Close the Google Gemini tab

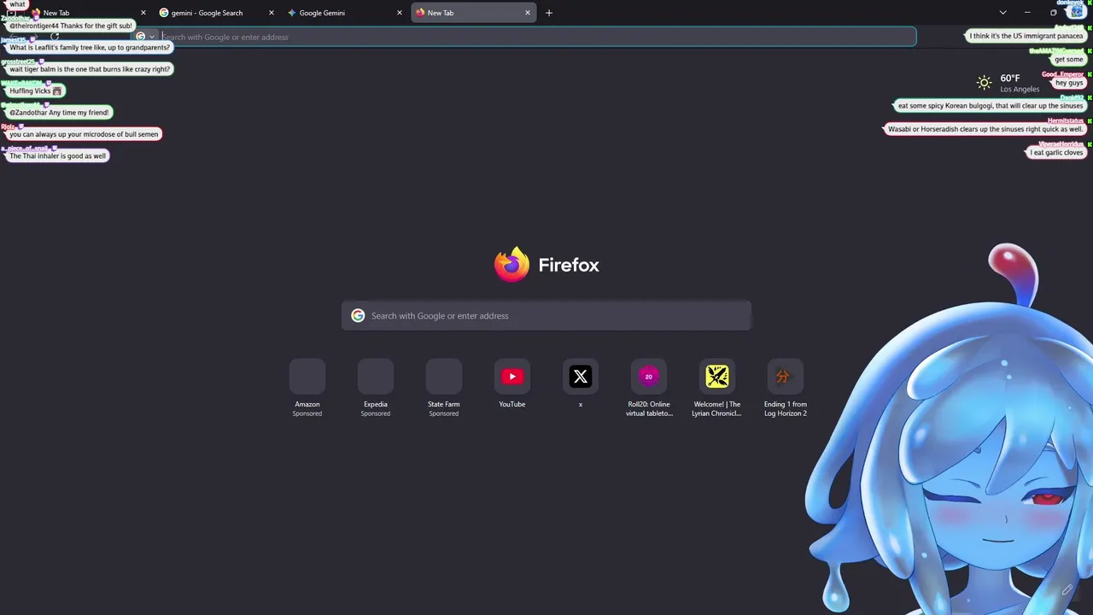click(x=399, y=13)
